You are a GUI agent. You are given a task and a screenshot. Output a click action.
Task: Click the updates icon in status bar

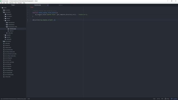[x=172, y=99]
